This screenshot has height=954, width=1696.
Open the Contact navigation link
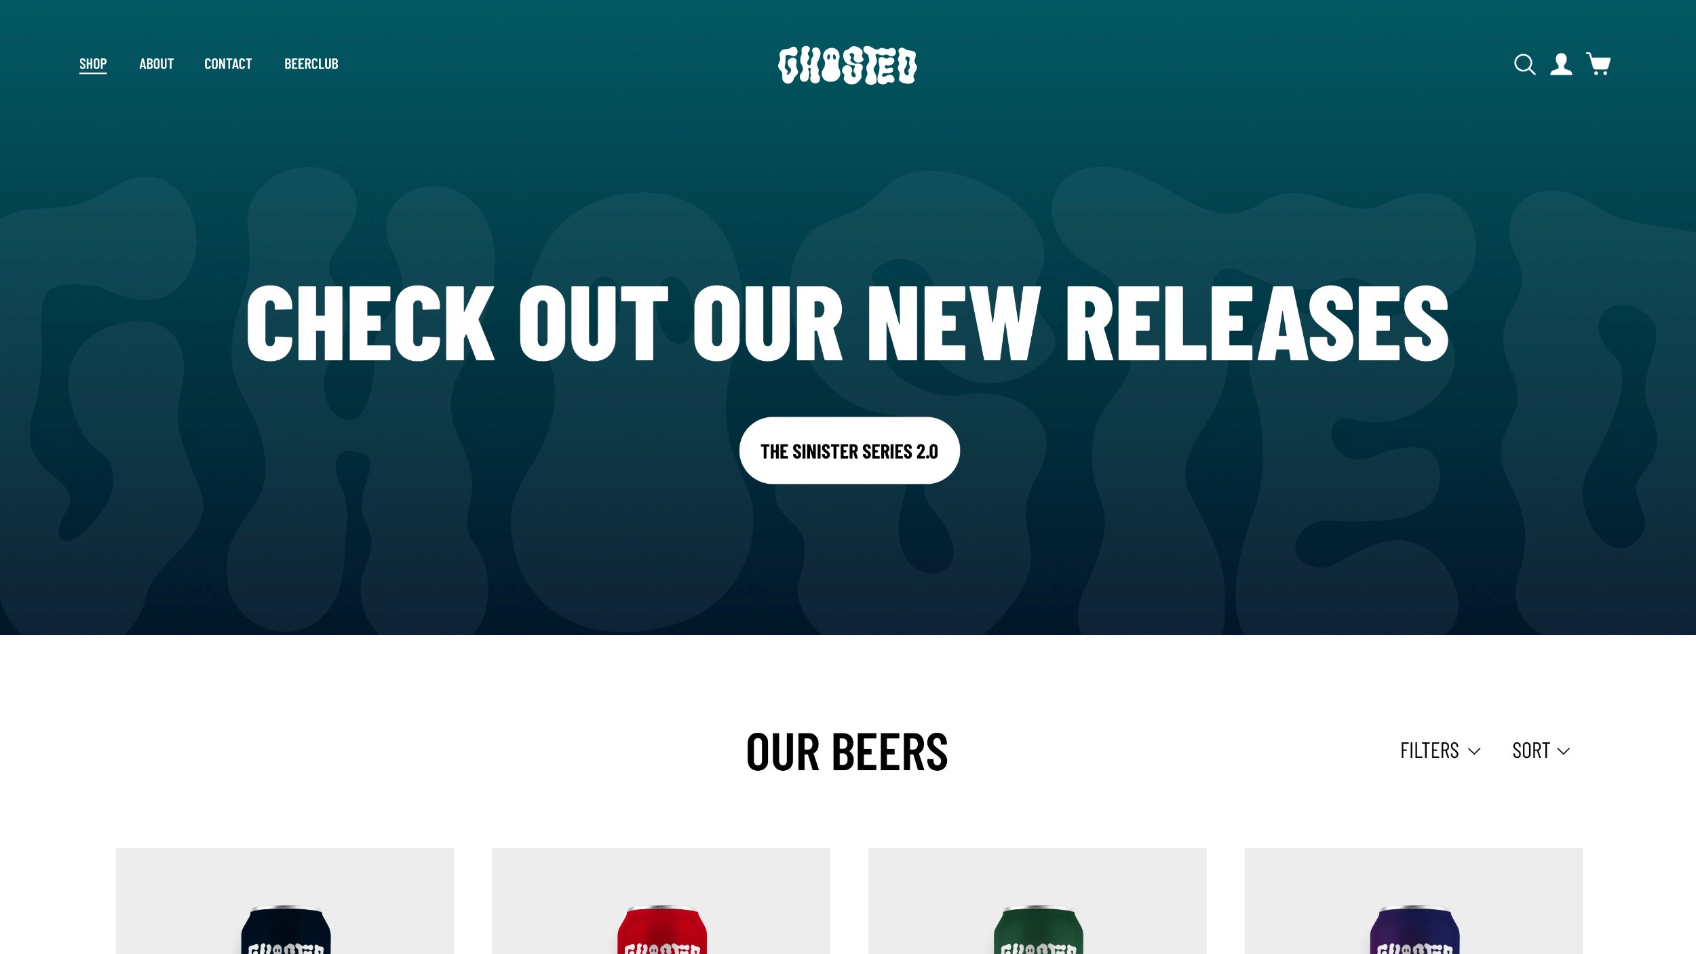coord(228,64)
